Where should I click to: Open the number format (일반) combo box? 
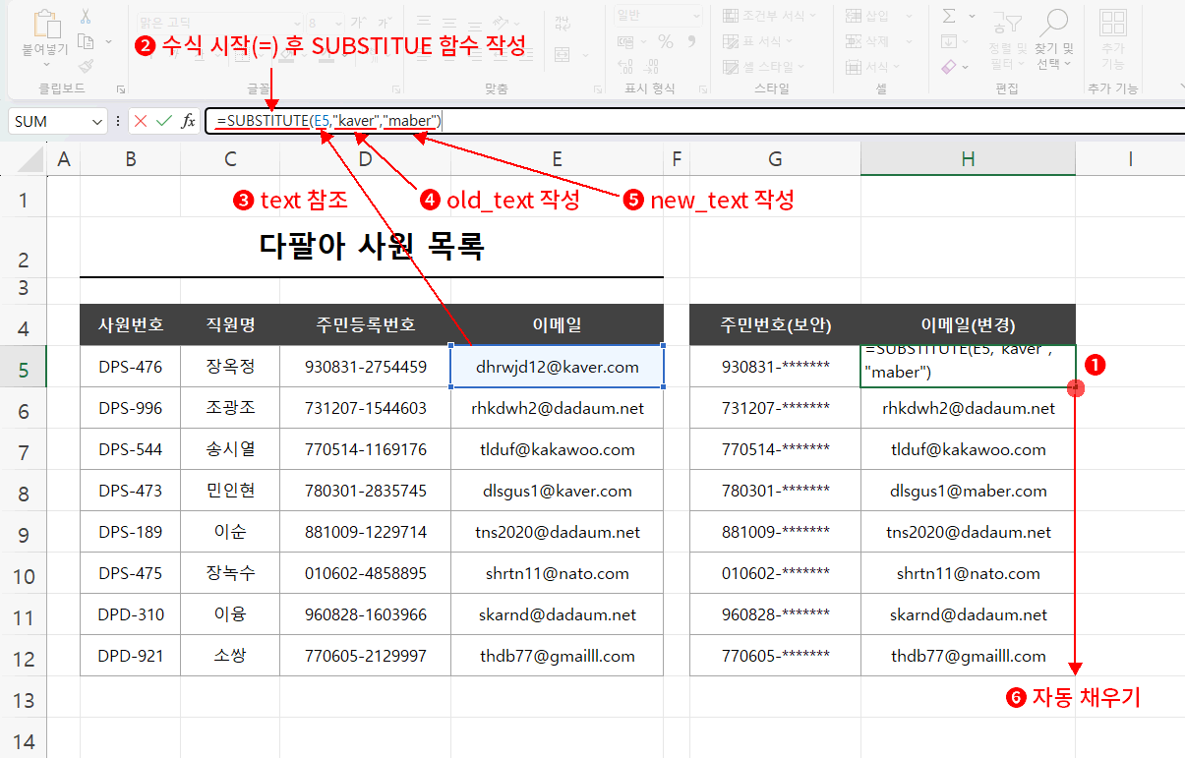659,15
